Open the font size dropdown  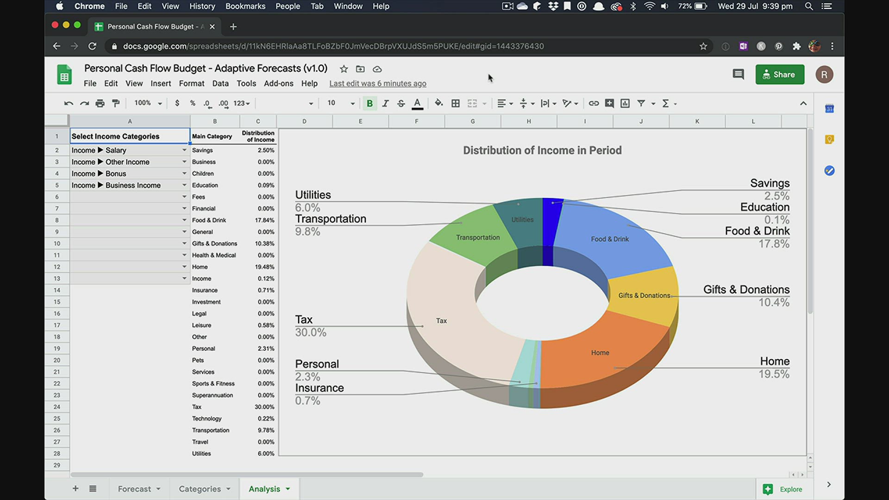coord(352,103)
